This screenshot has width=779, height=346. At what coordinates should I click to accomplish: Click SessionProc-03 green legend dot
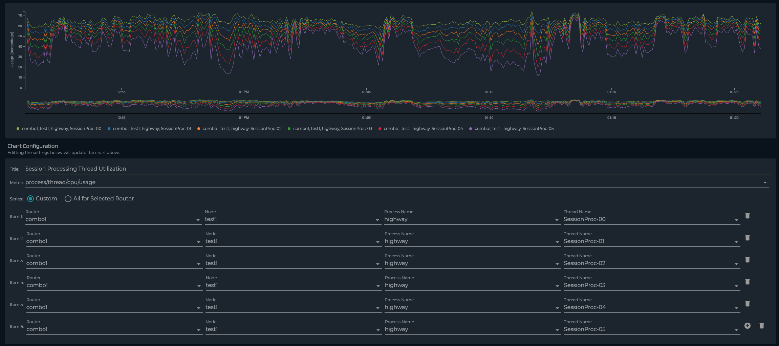(289, 129)
